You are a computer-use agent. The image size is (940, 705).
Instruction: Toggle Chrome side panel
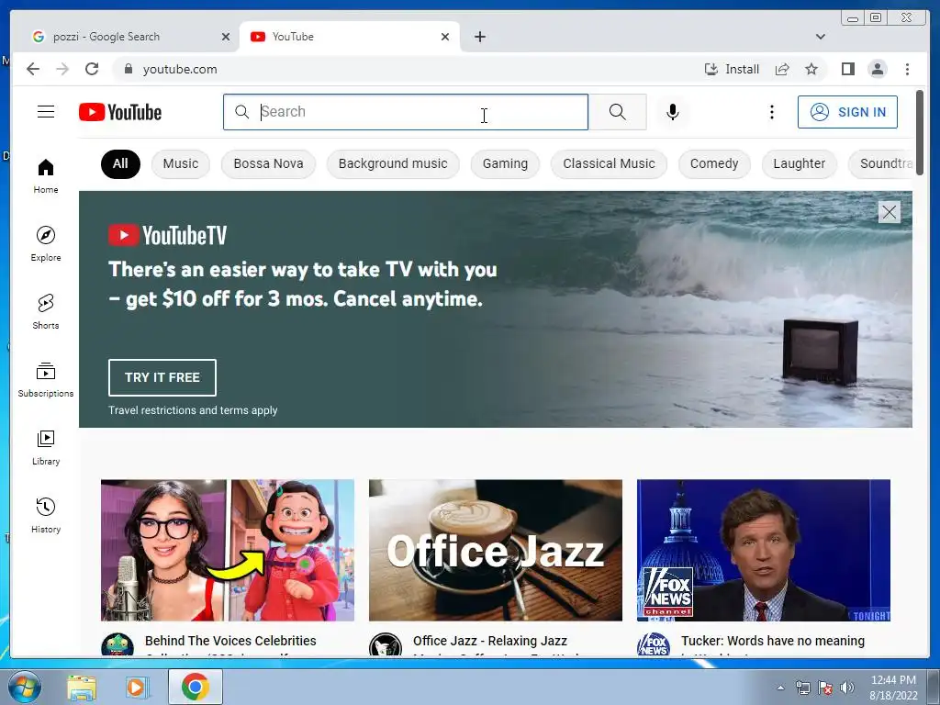pyautogui.click(x=847, y=69)
